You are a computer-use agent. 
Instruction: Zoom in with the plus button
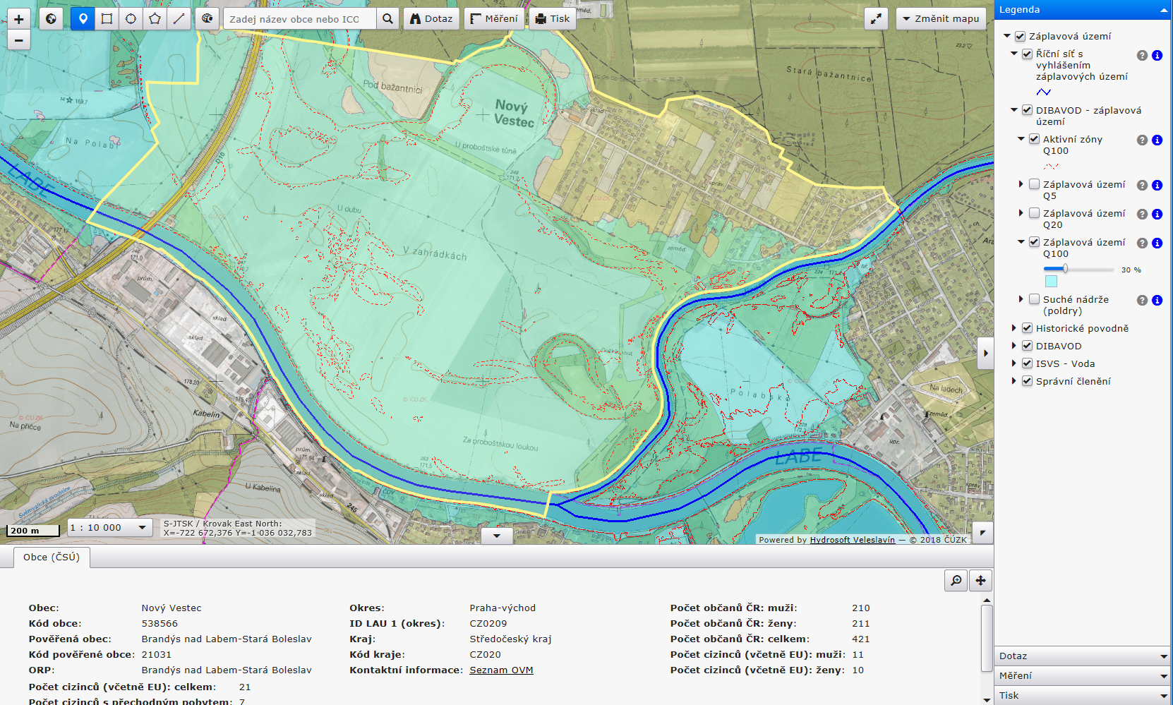coord(19,19)
